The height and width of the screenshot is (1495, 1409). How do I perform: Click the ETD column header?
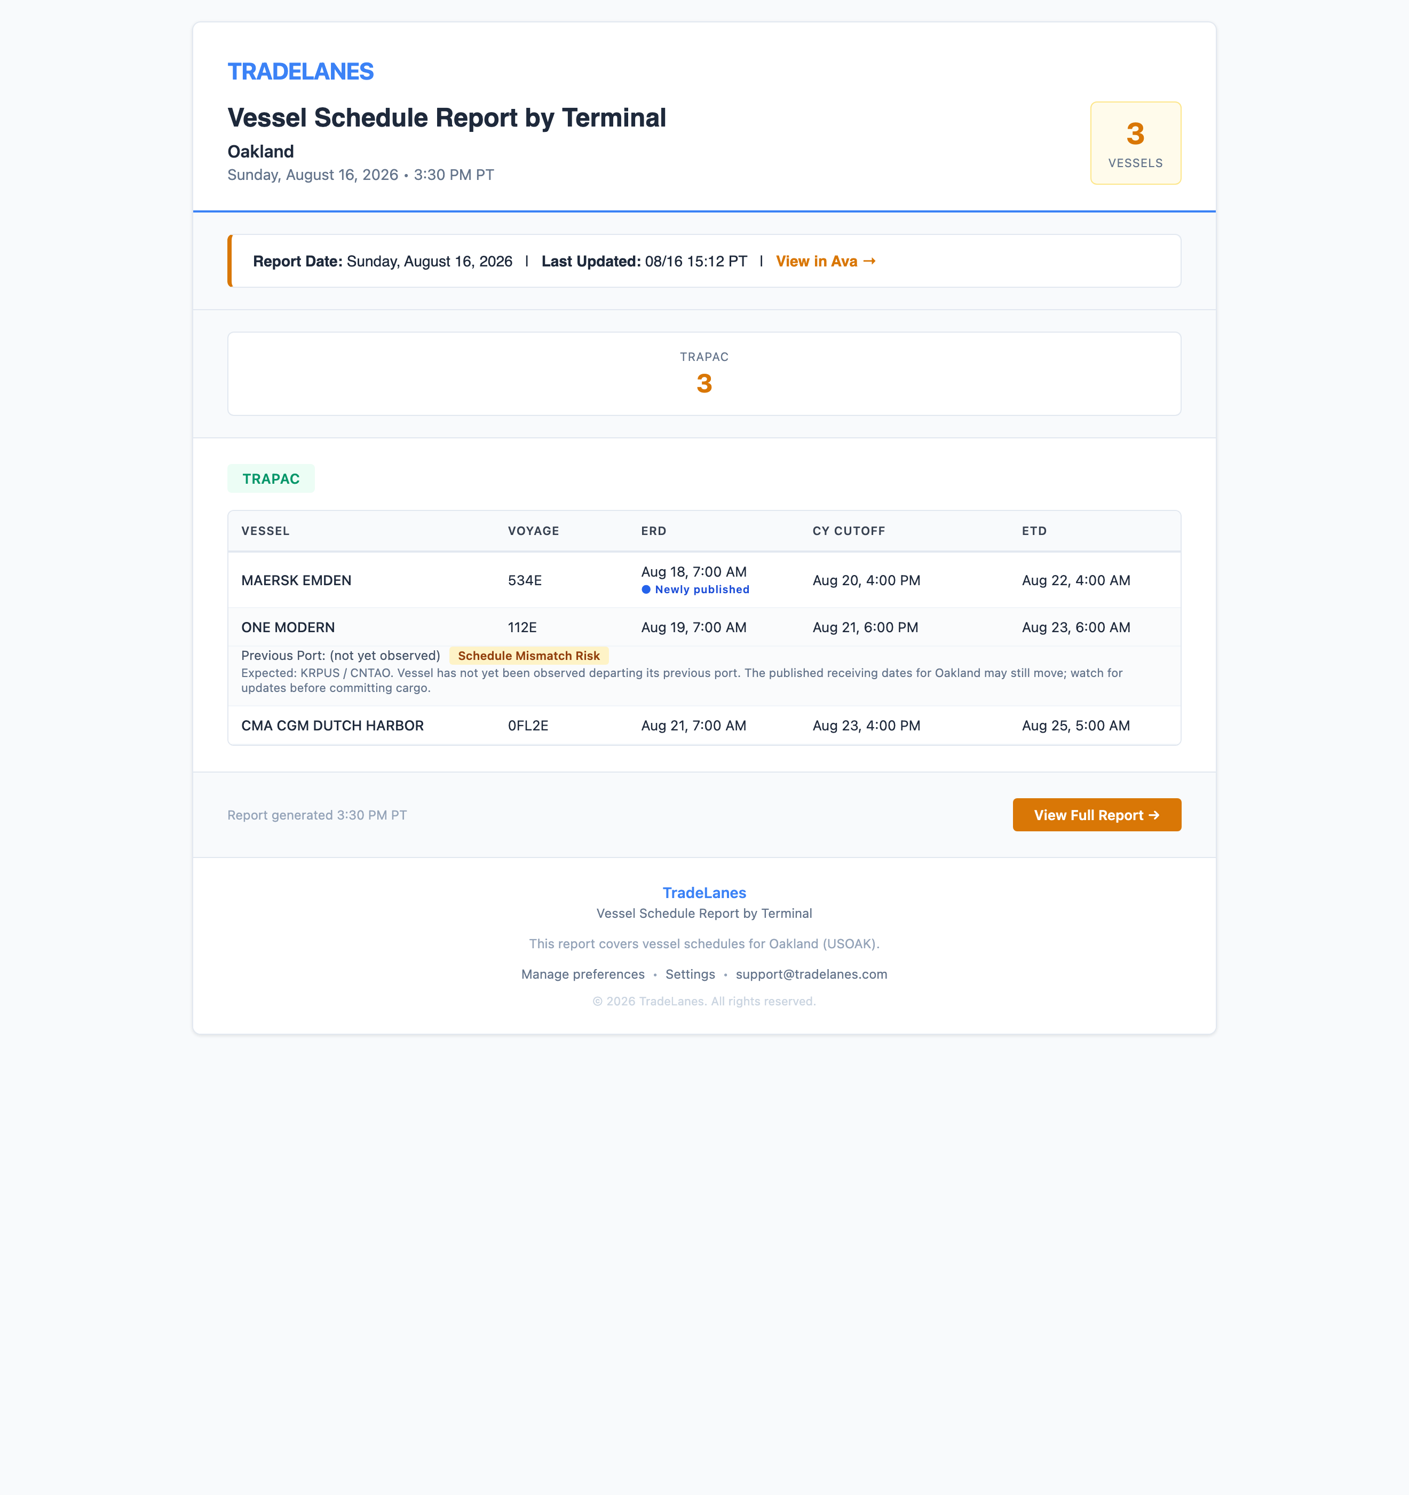click(x=1034, y=531)
